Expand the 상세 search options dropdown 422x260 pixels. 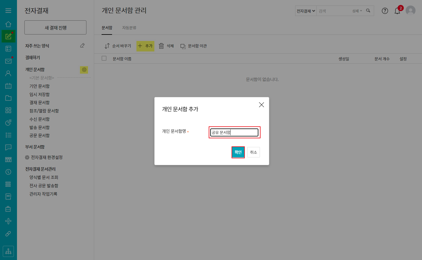[357, 11]
